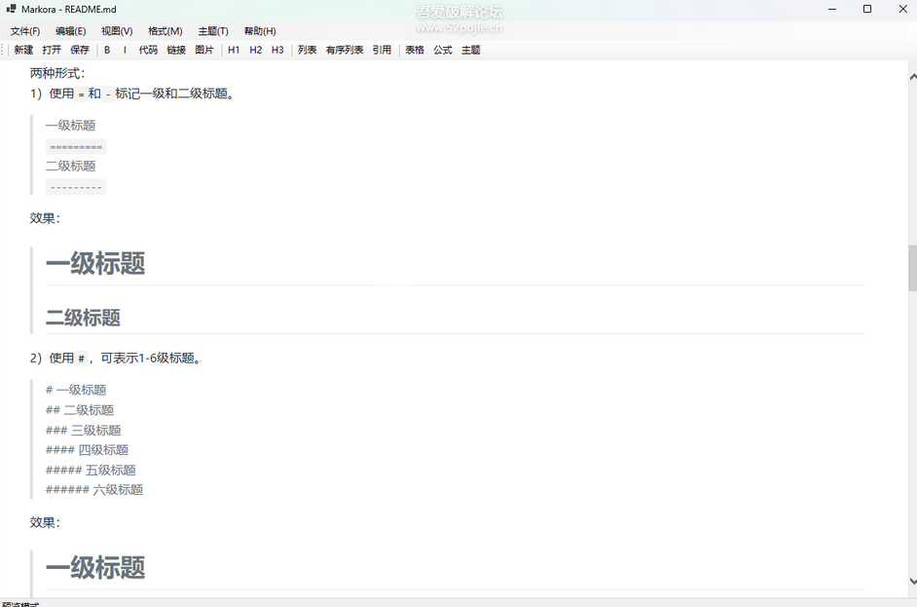The image size is (917, 607).
Task: Insert a blockquote with 引用
Action: tap(382, 50)
